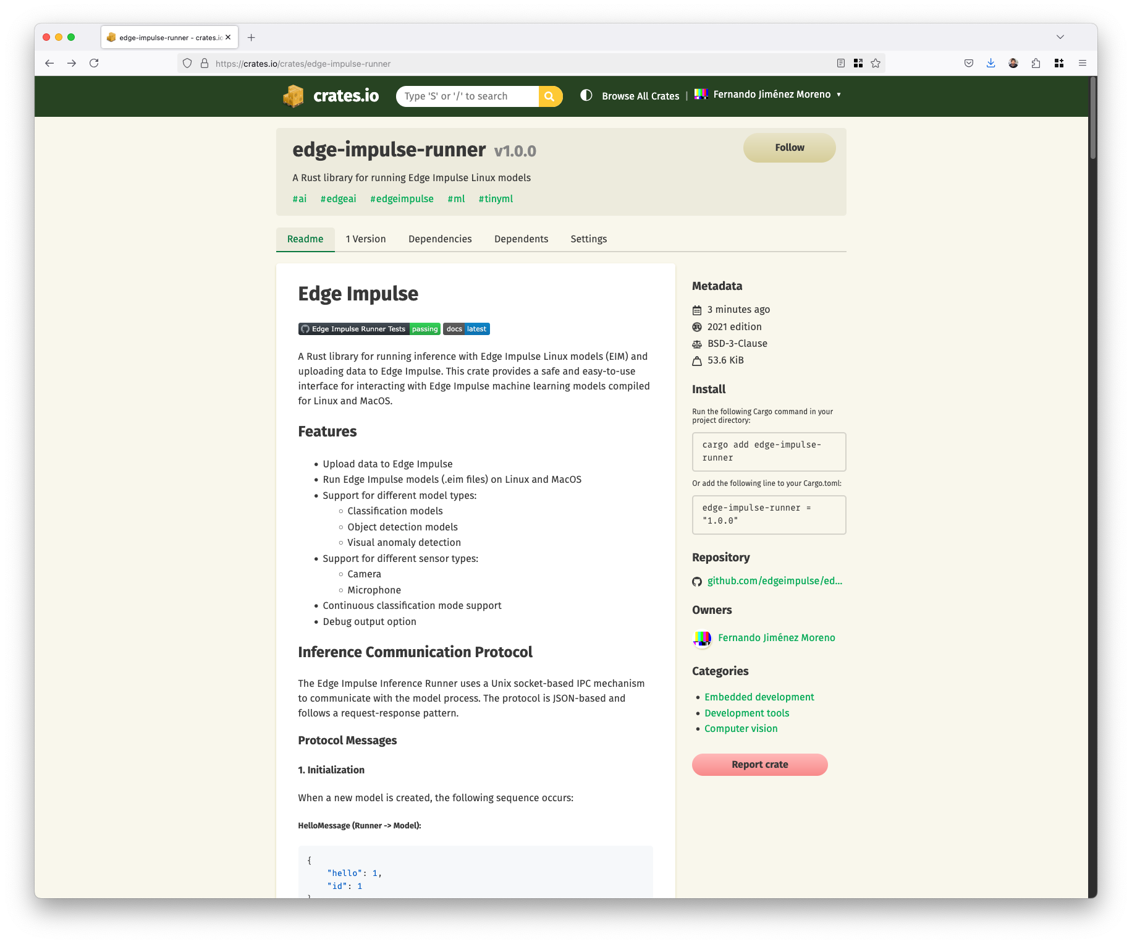1132x944 pixels.
Task: Switch to the Settings tab
Action: click(x=589, y=239)
